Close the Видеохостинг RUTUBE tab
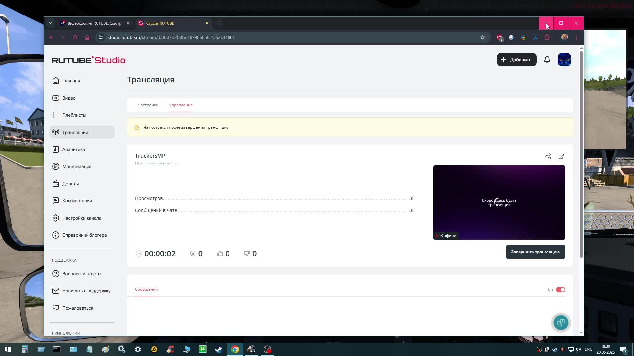 (x=128, y=23)
